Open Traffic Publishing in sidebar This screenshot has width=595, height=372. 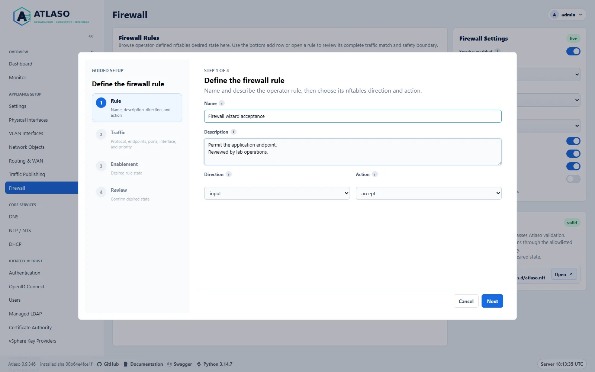[x=27, y=174]
